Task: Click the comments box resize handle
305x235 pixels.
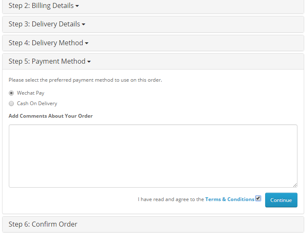Action: [x=295, y=185]
